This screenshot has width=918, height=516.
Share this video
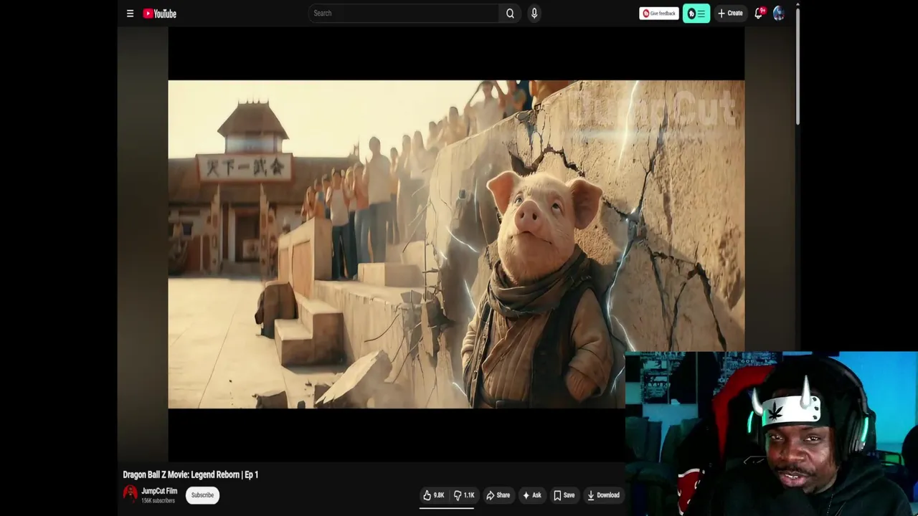pos(498,495)
